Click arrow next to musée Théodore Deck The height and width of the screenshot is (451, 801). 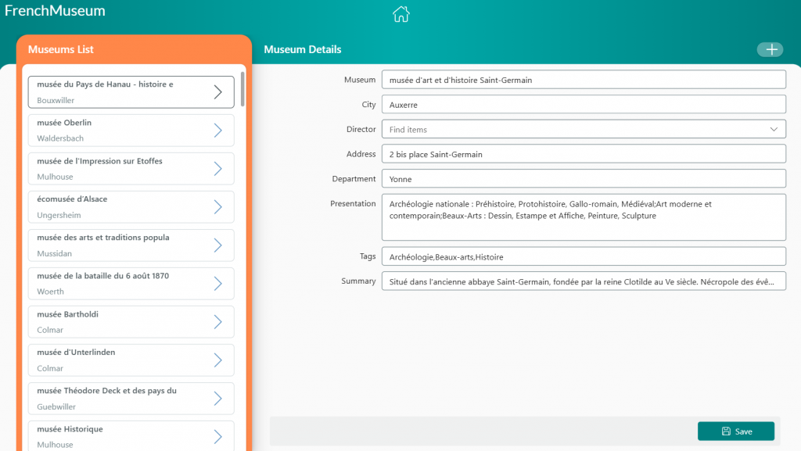pos(218,399)
